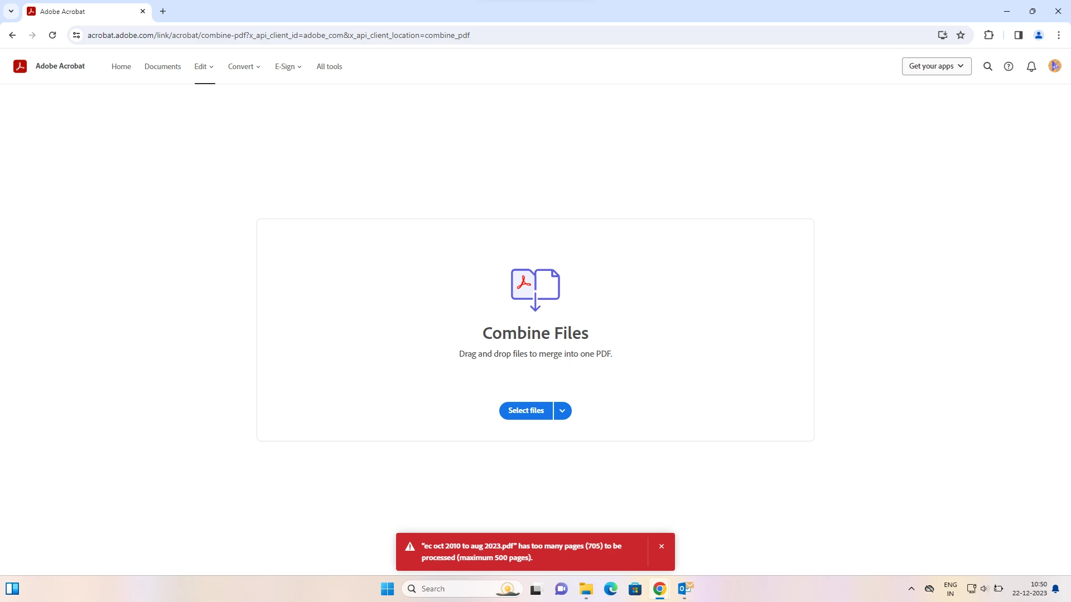Toggle the browser side panel
1071x602 pixels.
click(1018, 35)
